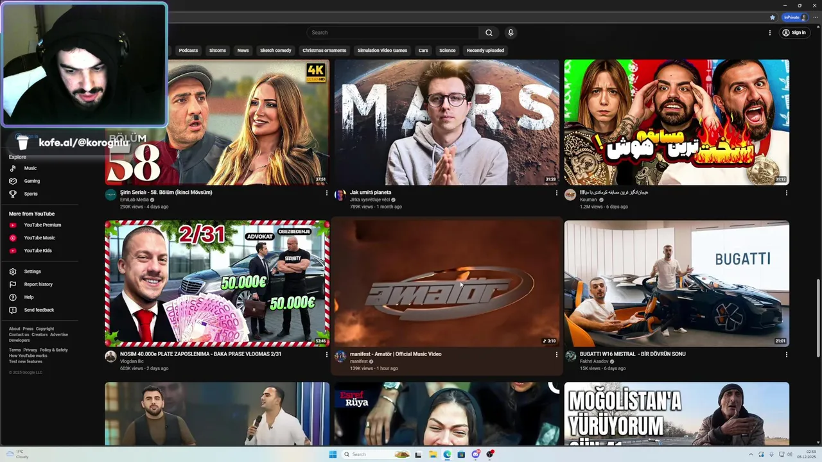Screen dimensions: 822x462
Task: Click the Fakhri Asadov channel avatar
Action: coord(570,357)
